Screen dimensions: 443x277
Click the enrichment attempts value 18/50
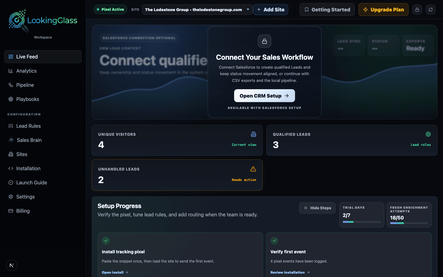click(397, 218)
